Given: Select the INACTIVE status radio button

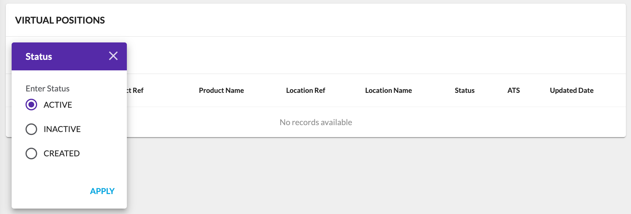Looking at the screenshot, I should (x=31, y=129).
